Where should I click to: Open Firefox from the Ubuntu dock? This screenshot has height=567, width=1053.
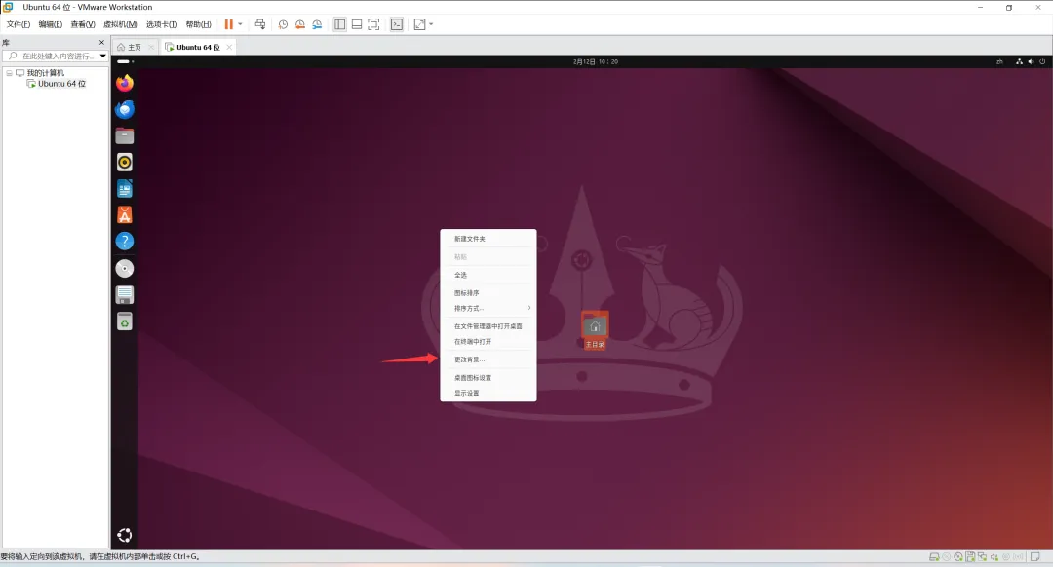(x=124, y=83)
